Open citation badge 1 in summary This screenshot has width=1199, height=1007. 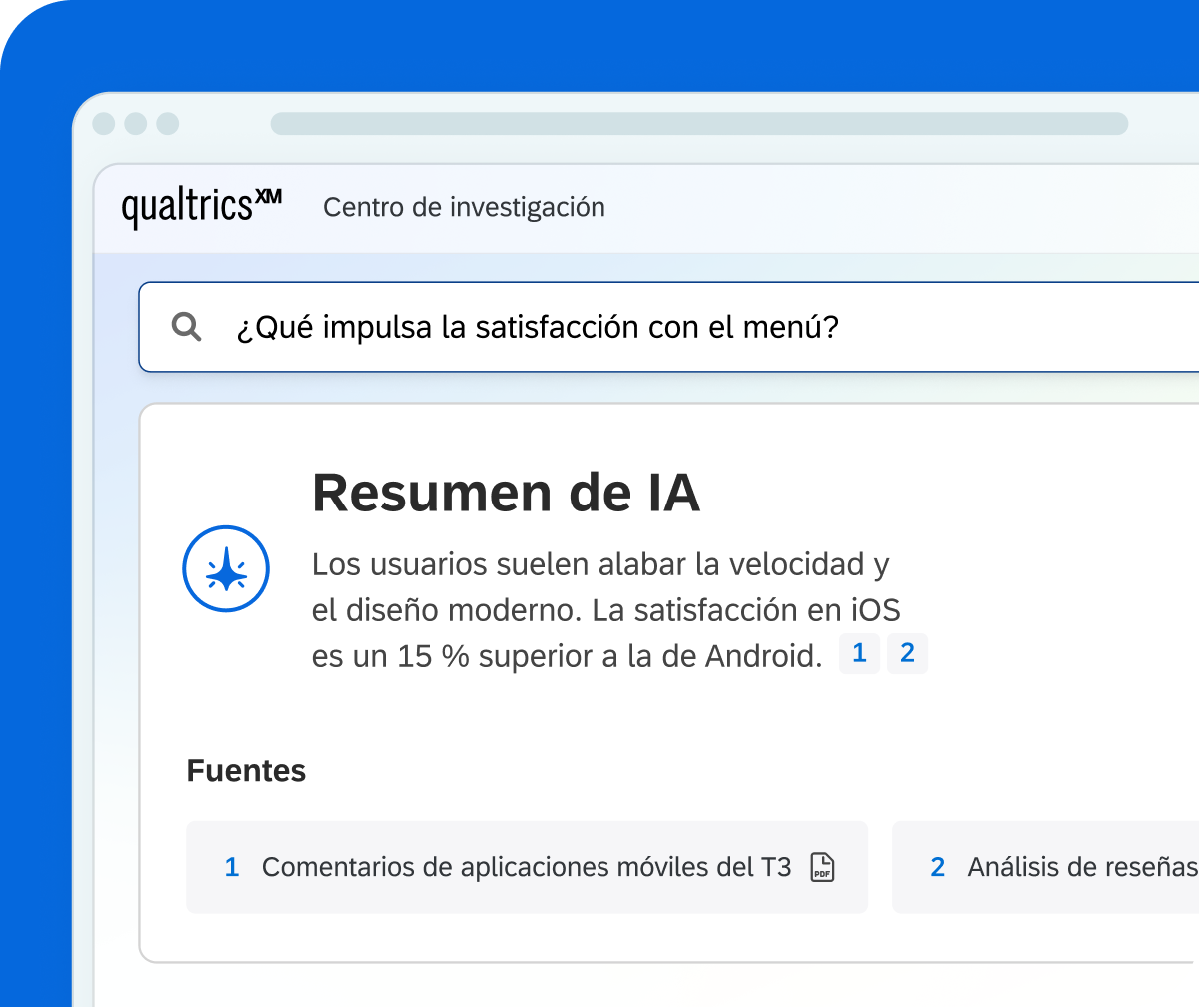859,654
